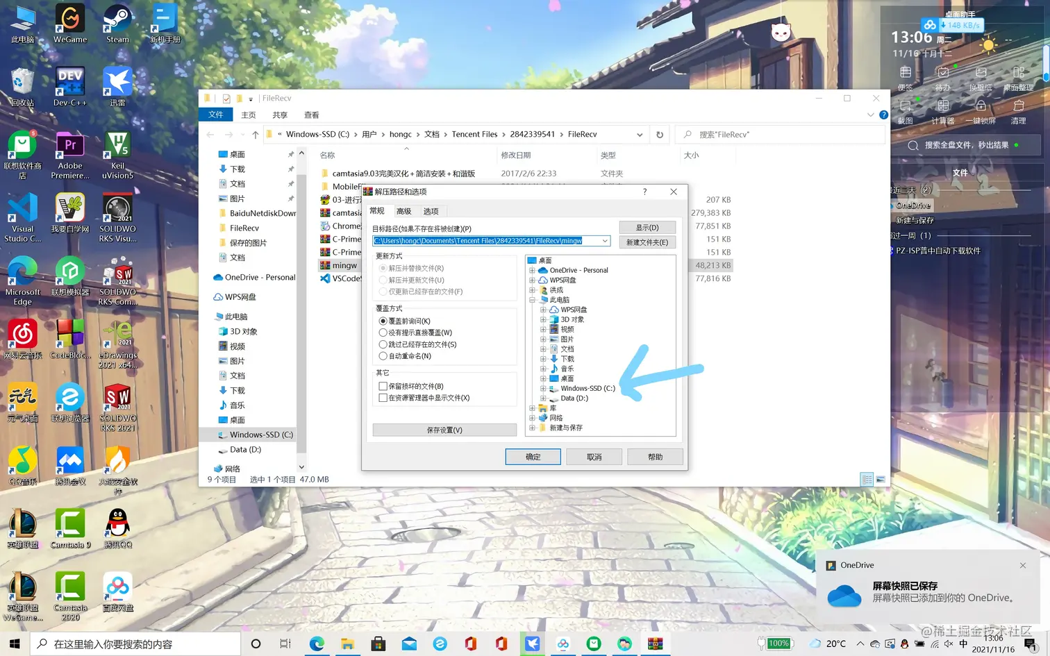Click the Windows Start button
This screenshot has height=656, width=1050.
15,644
